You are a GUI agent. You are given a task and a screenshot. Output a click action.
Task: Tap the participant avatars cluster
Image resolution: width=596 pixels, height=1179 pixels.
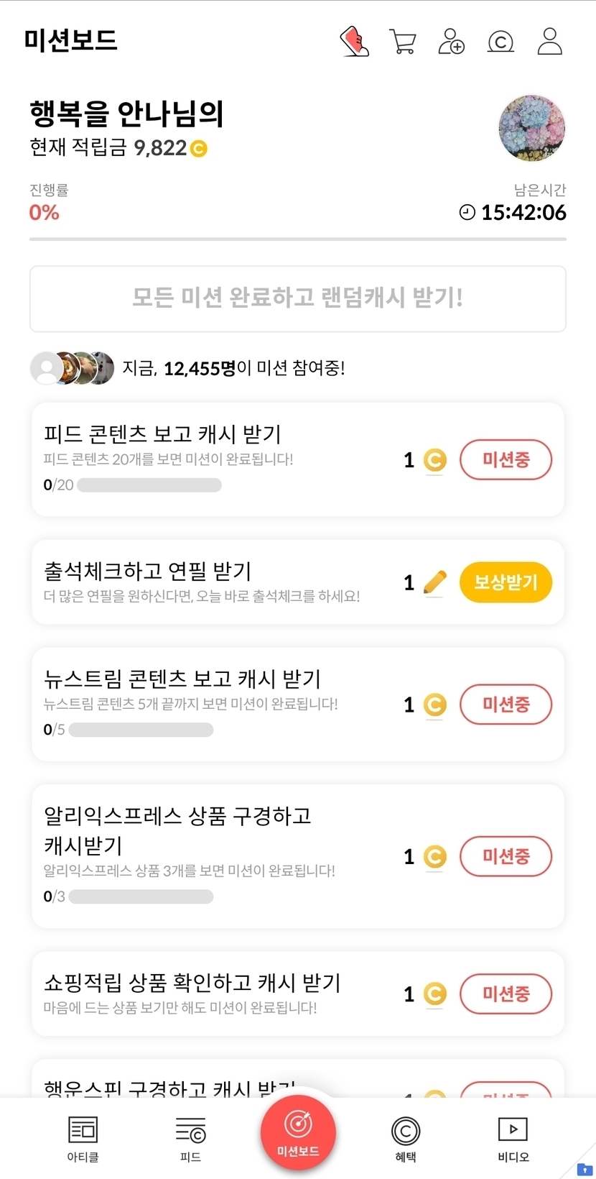click(x=72, y=368)
